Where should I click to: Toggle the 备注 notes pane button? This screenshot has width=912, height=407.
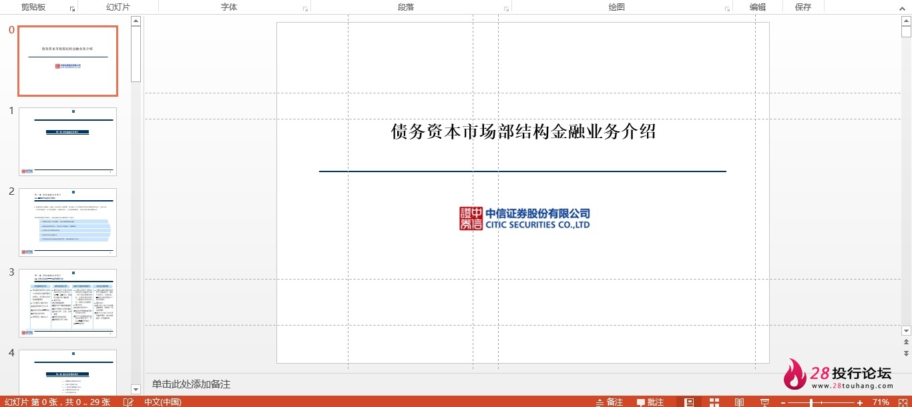coord(609,402)
